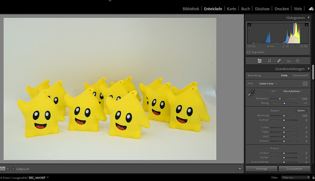
Task: Switch to the Entwickeln module
Action: [x=213, y=9]
